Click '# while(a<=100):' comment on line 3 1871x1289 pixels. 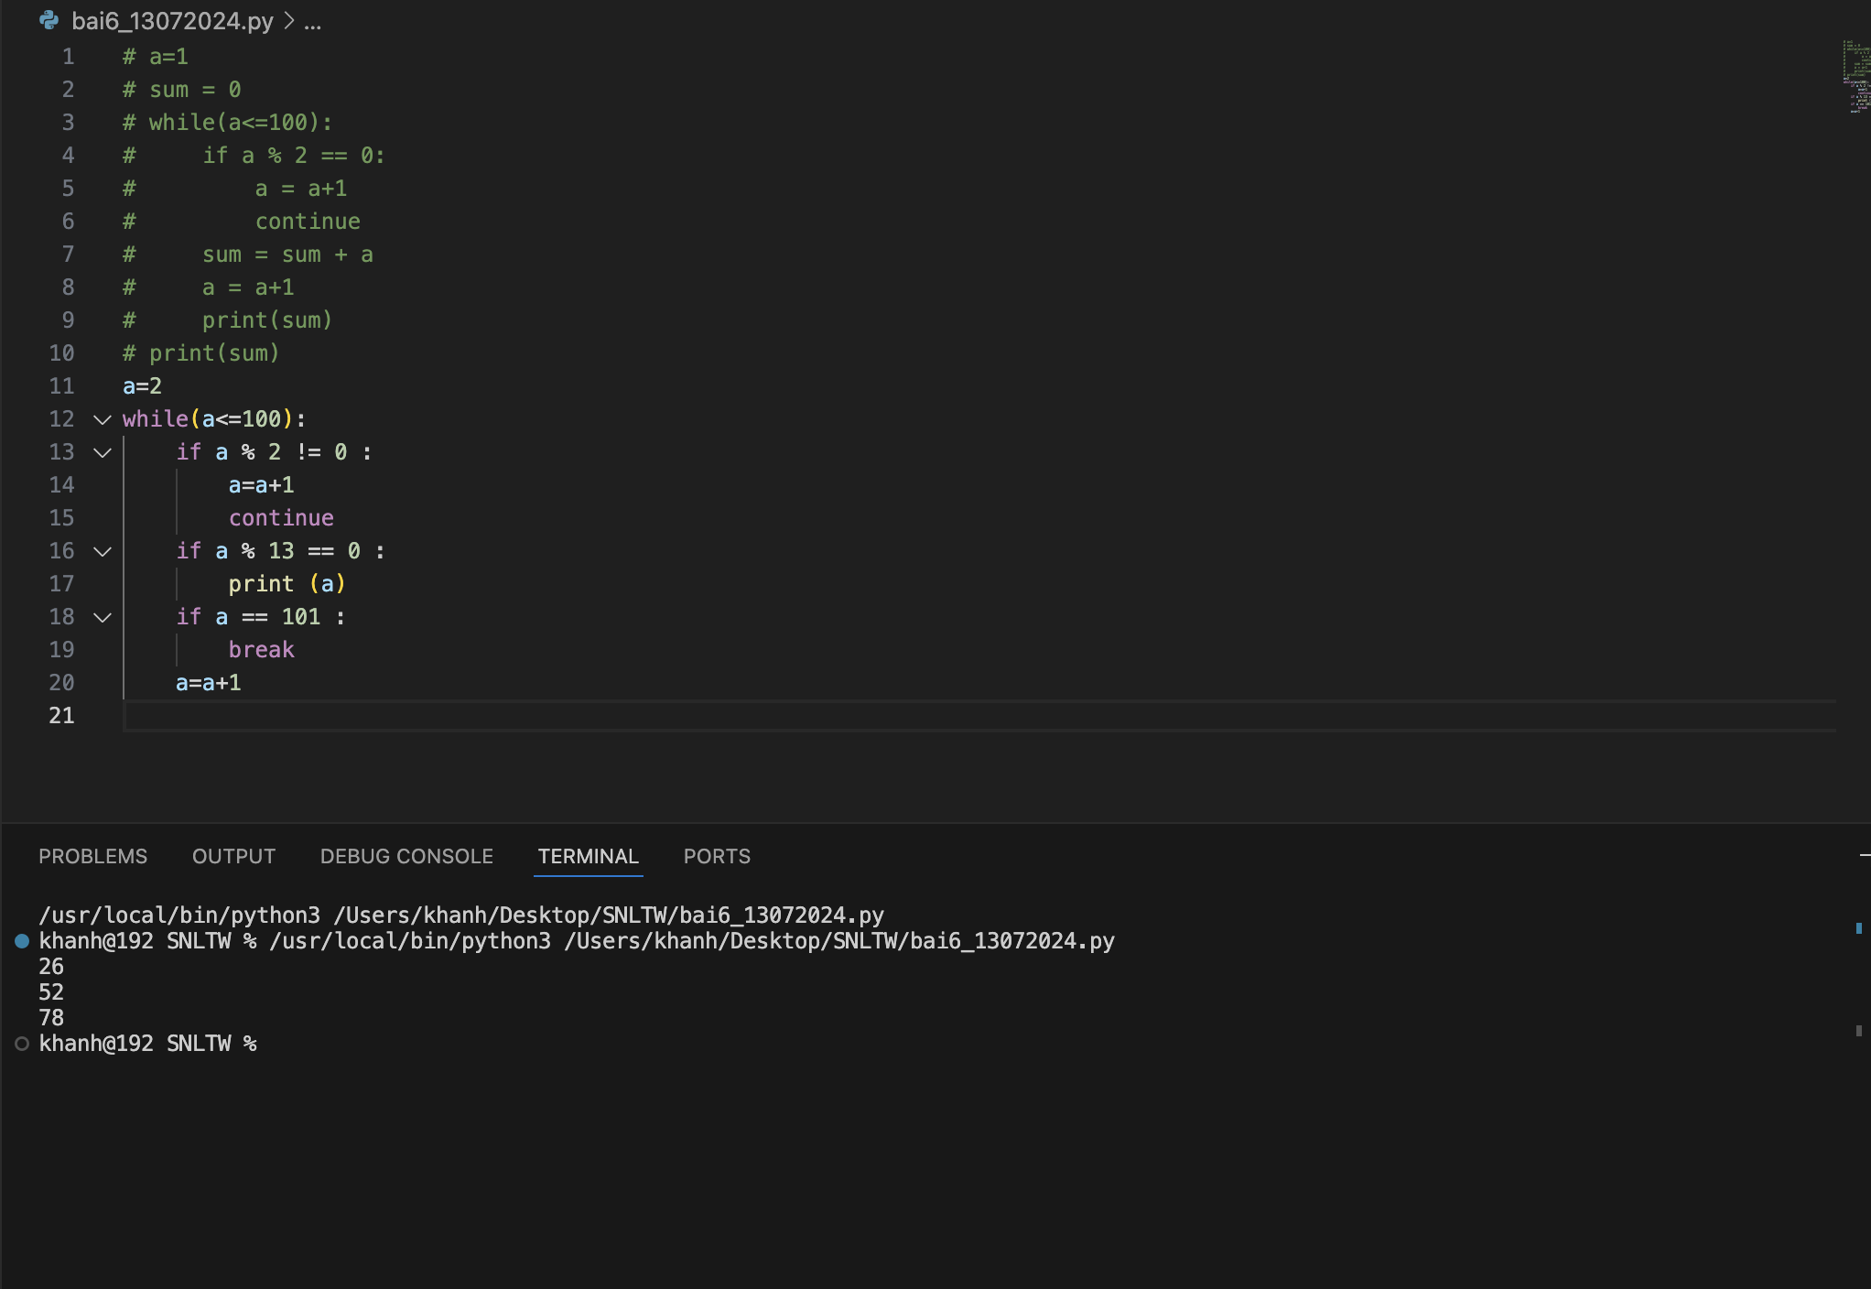point(227,123)
